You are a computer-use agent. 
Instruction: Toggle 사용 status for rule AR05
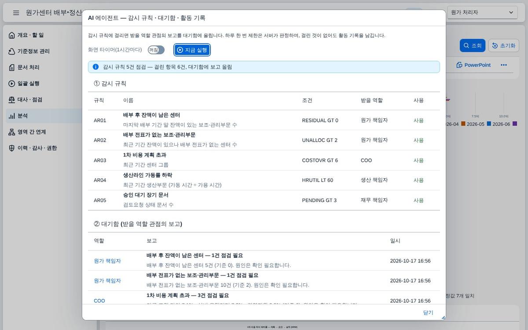tap(418, 200)
